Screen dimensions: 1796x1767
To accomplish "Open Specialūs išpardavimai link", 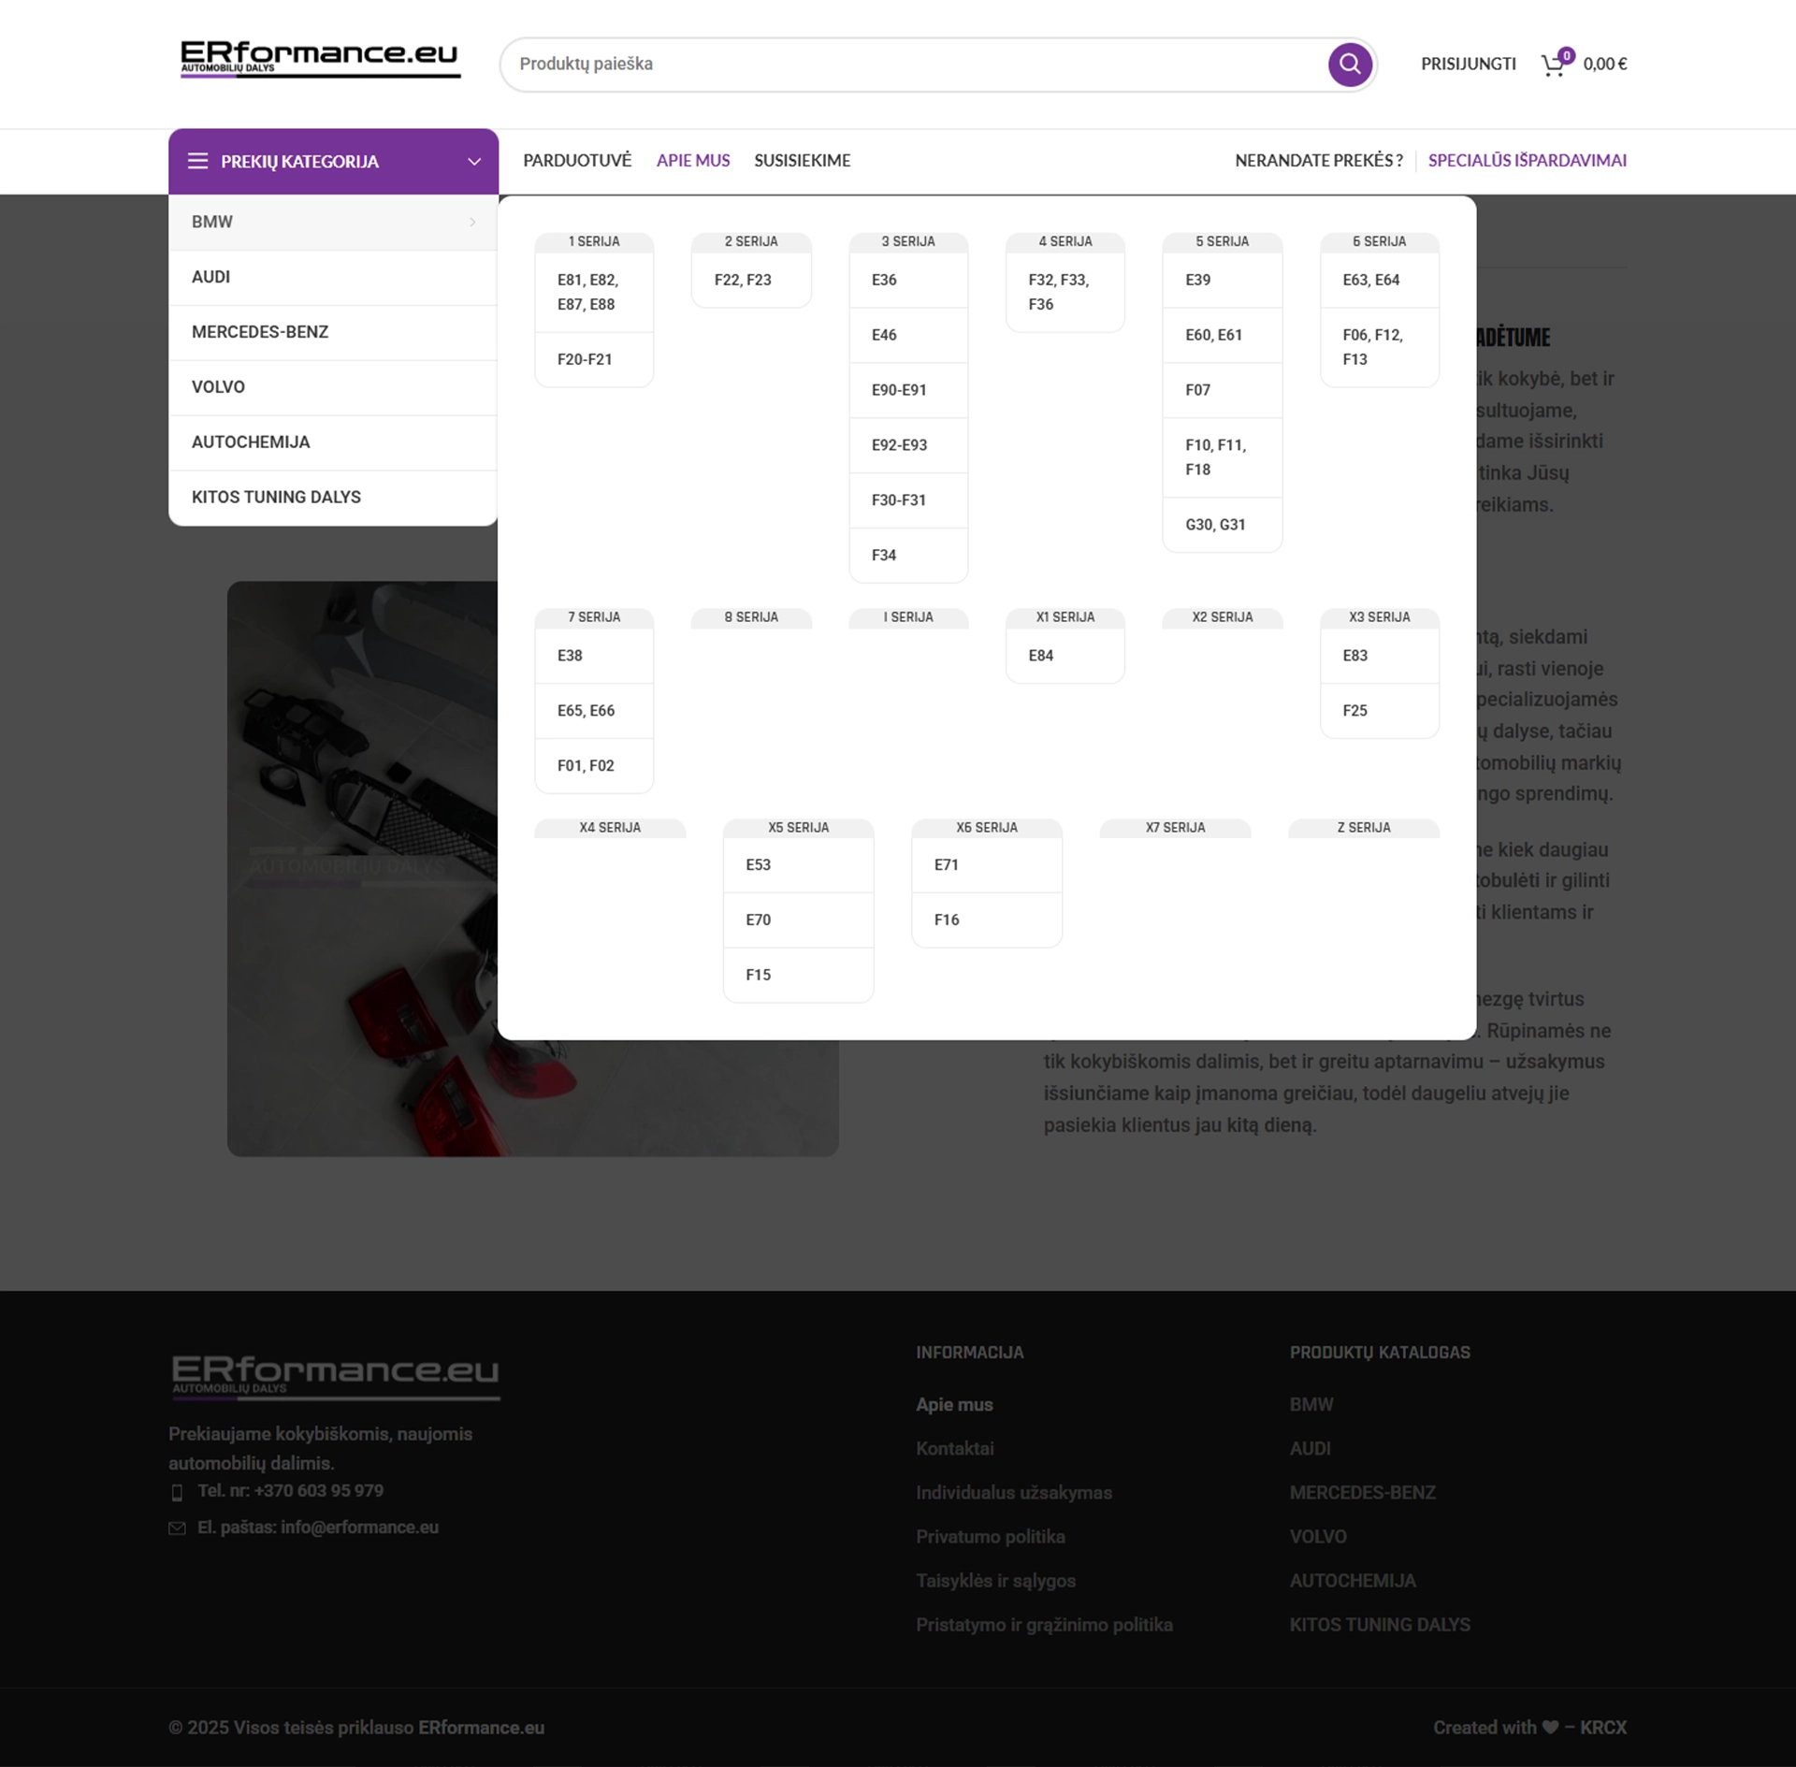I will [x=1528, y=160].
